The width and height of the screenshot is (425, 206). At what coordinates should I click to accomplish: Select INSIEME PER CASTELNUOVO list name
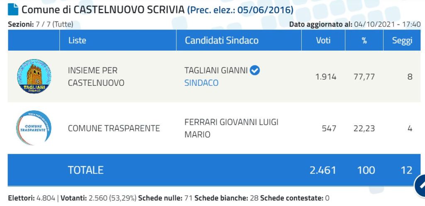pyautogui.click(x=96, y=77)
